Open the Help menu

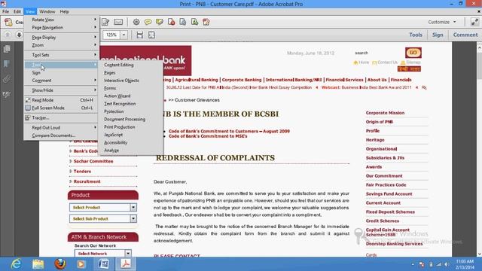(x=64, y=12)
